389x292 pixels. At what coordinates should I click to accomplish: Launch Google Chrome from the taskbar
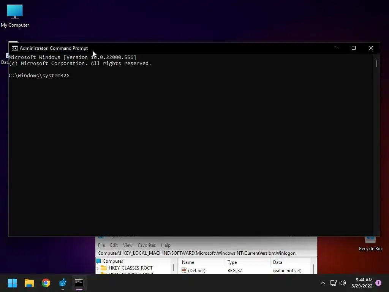pos(46,283)
